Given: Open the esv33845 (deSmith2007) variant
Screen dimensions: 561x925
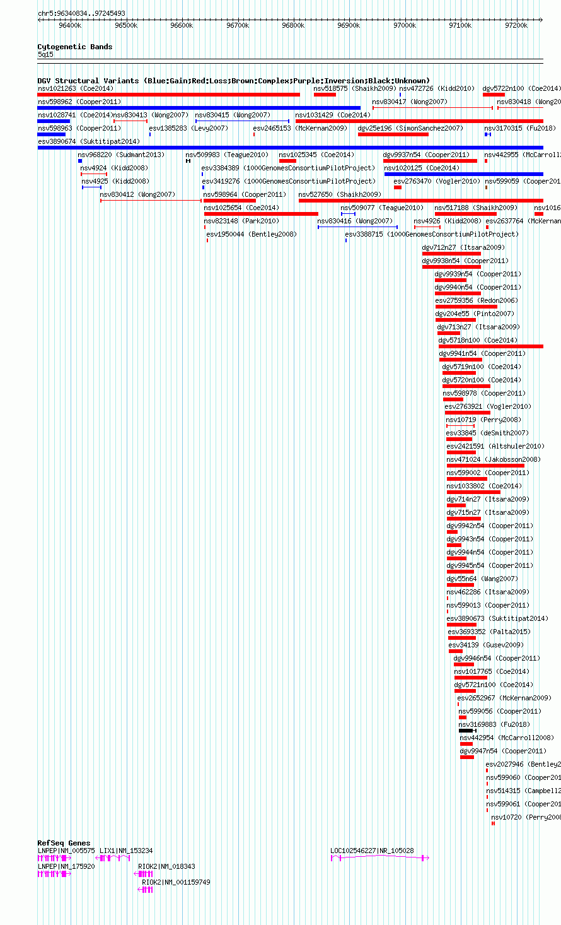Looking at the screenshot, I should click(x=459, y=439).
